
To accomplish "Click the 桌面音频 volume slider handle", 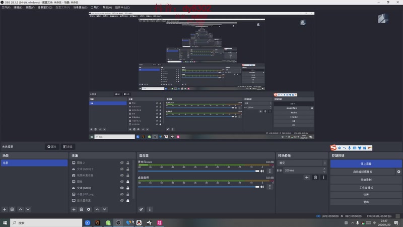I will [x=257, y=187].
